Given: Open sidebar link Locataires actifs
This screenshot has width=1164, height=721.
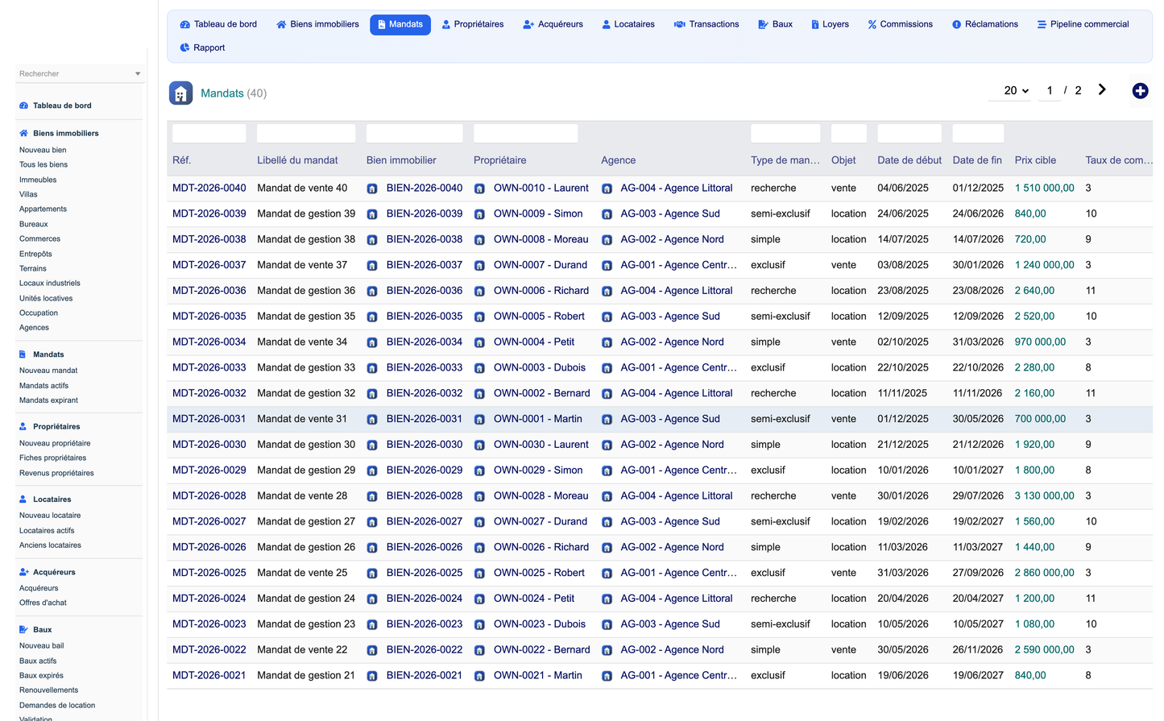Looking at the screenshot, I should 47,531.
